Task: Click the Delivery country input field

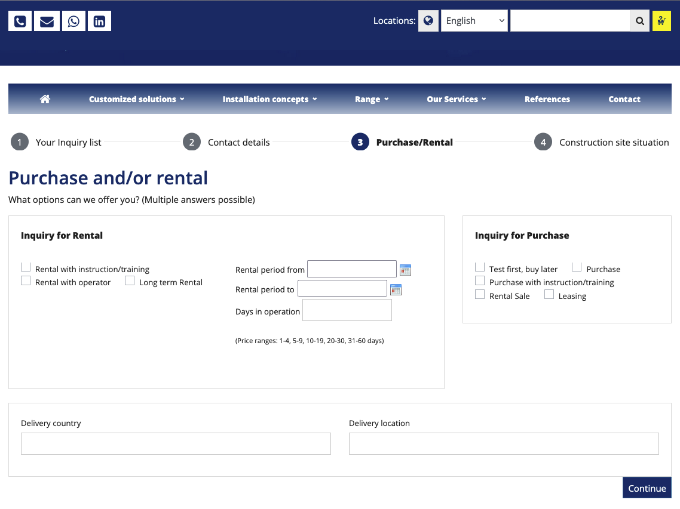Action: pos(176,444)
